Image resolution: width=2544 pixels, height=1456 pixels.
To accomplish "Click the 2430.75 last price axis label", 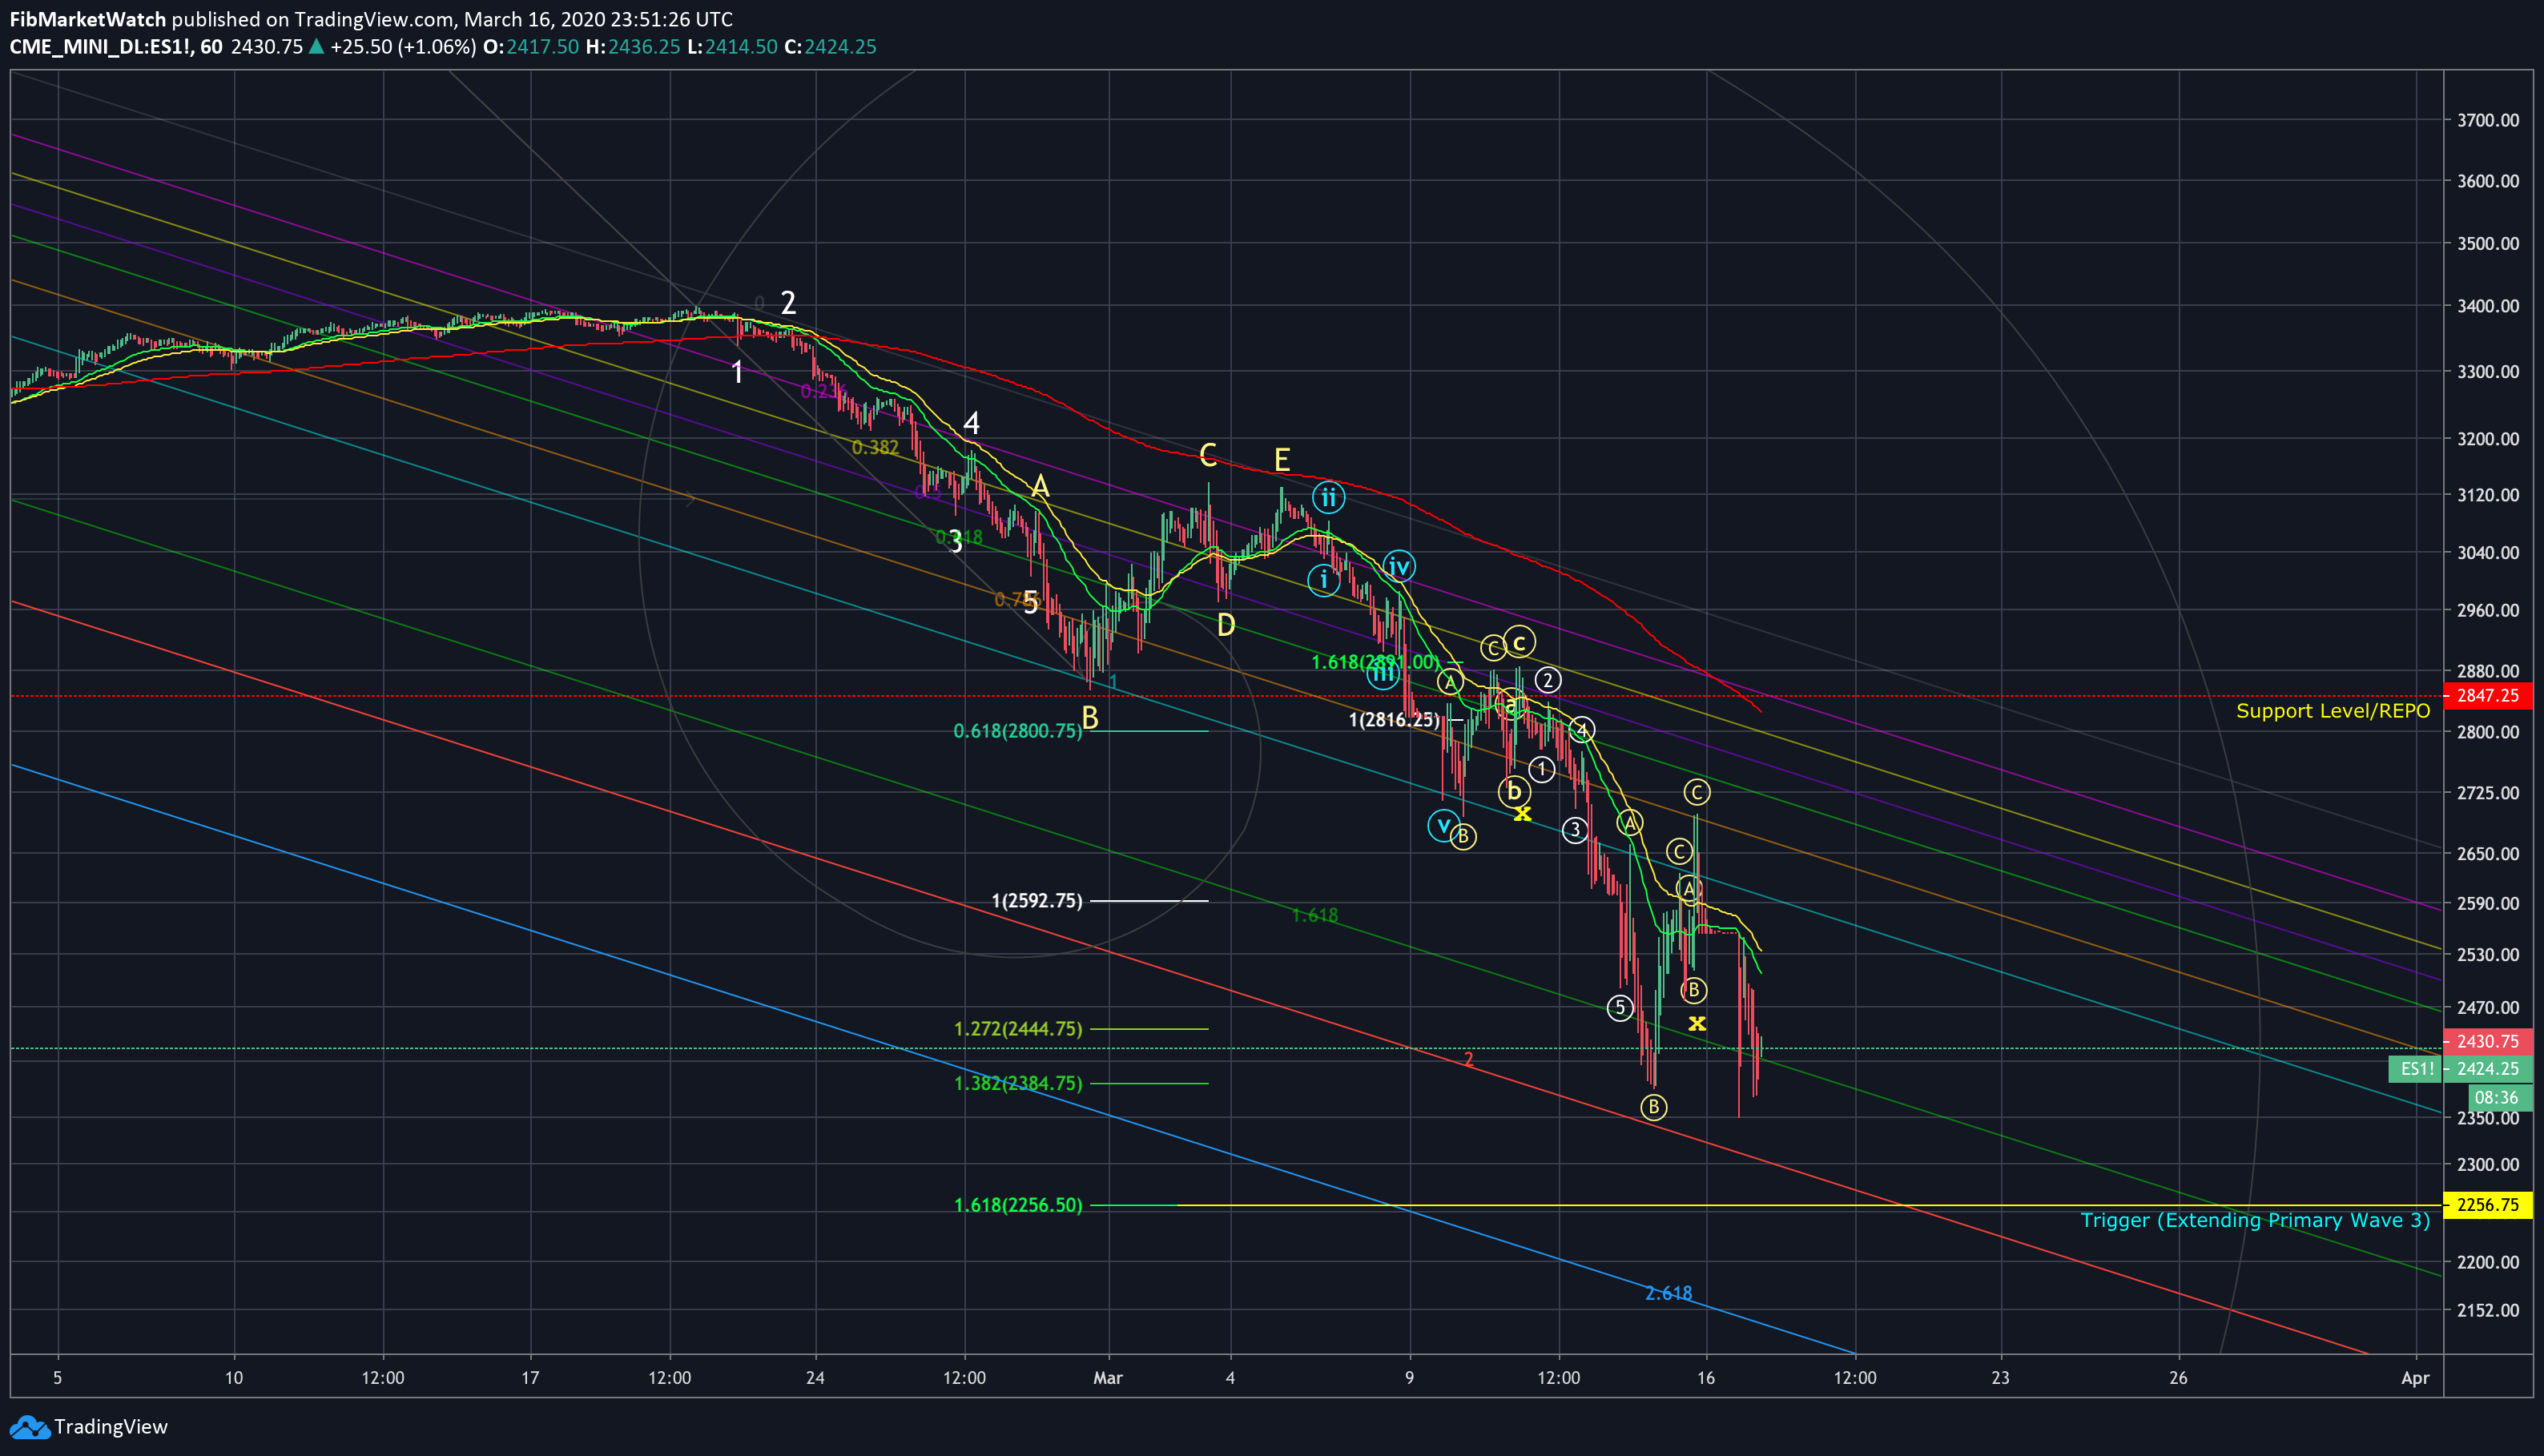I will point(2487,1041).
